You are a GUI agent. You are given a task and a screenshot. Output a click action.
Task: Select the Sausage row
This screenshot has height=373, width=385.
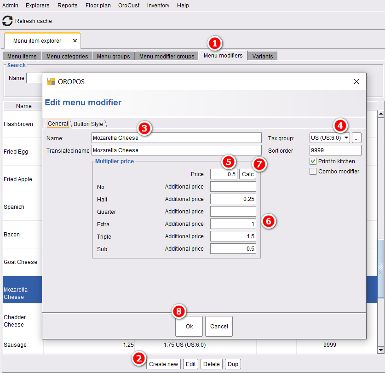click(x=190, y=345)
